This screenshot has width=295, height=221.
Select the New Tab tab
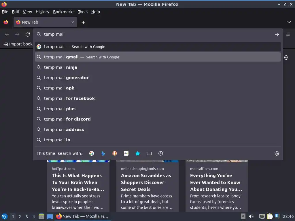pyautogui.click(x=45, y=22)
